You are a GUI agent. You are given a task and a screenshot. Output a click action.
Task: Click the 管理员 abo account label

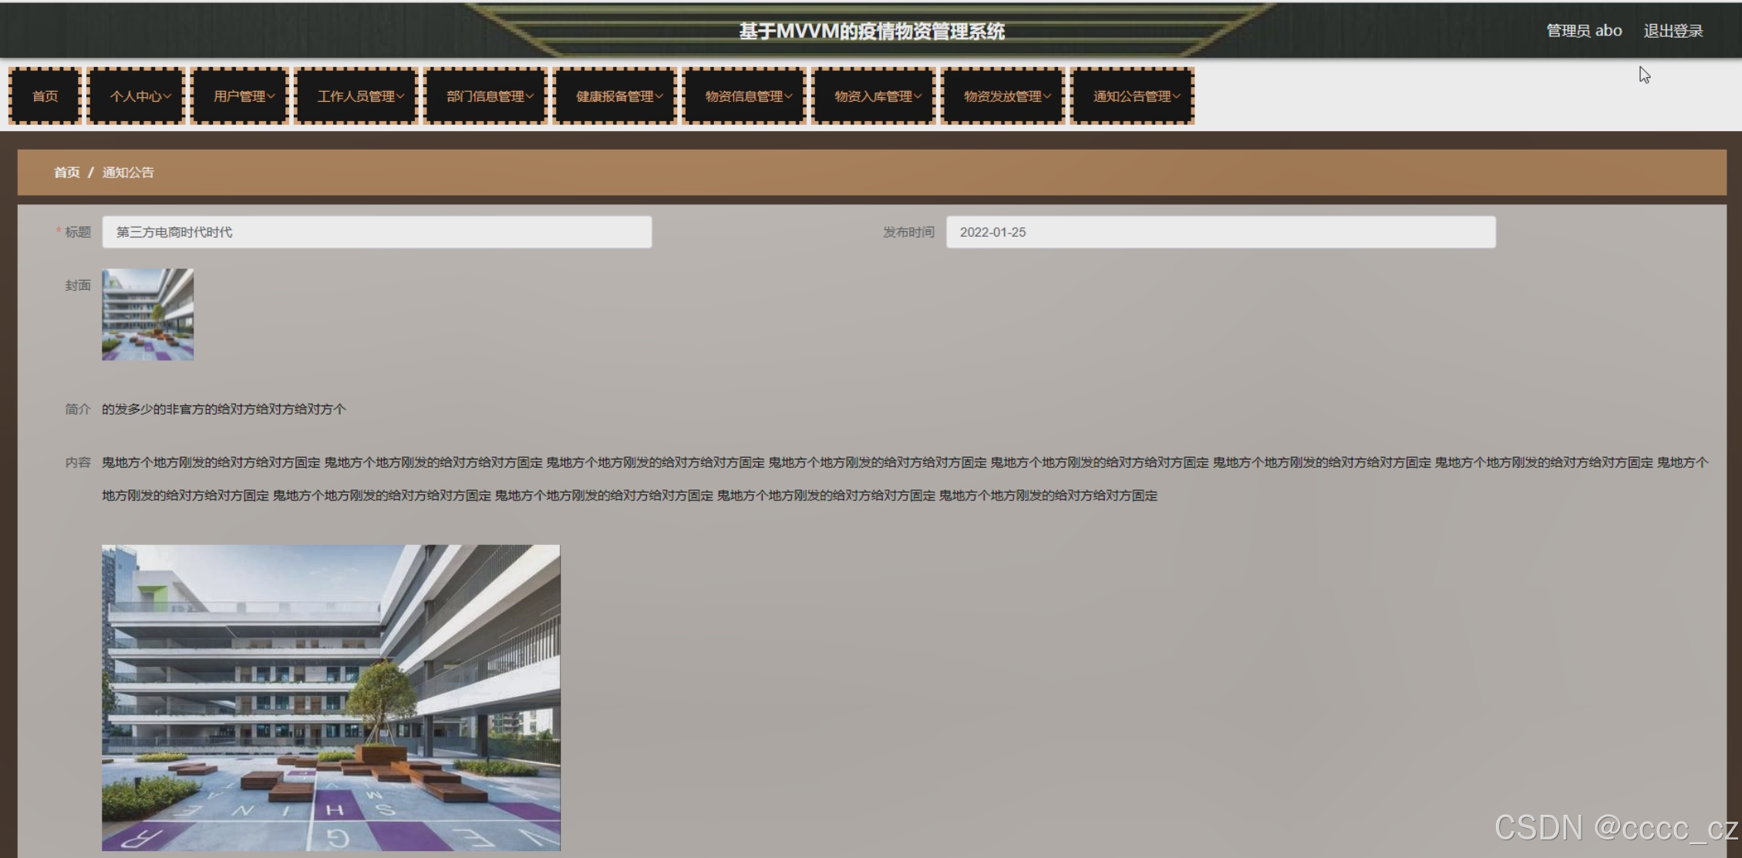(x=1583, y=31)
